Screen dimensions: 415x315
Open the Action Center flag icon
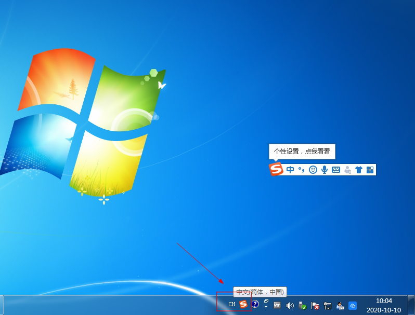click(315, 306)
